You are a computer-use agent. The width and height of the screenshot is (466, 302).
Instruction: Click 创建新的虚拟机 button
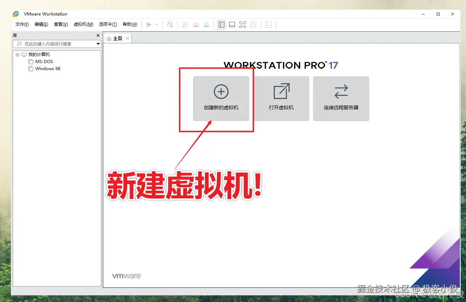click(x=221, y=99)
